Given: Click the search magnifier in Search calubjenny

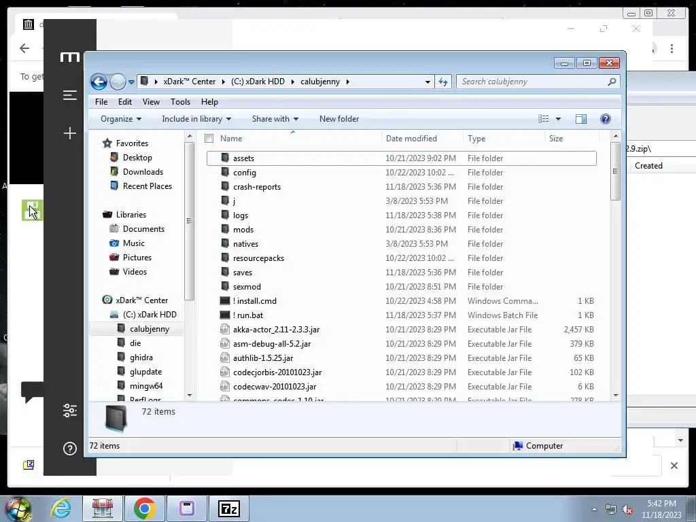Looking at the screenshot, I should coord(612,82).
